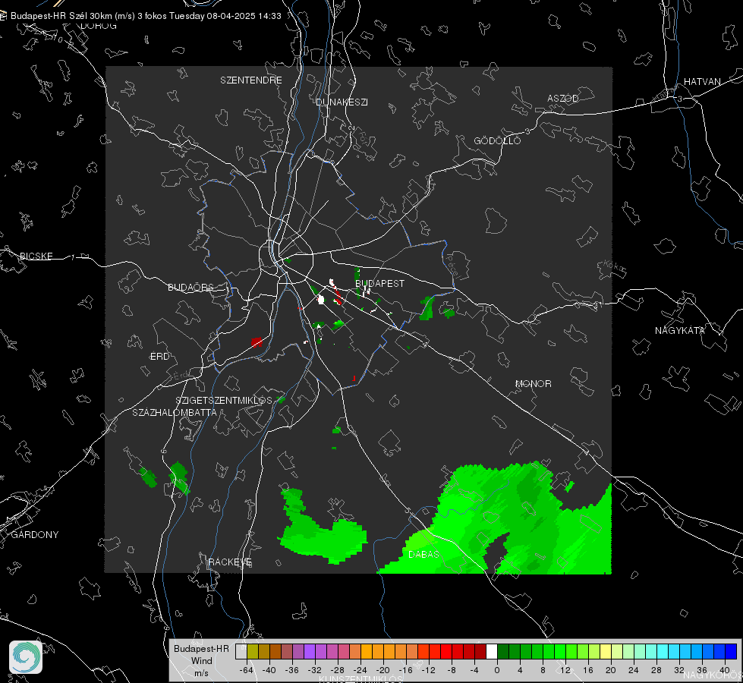
Task: Click the DOROG label at the top
Action: tap(99, 26)
